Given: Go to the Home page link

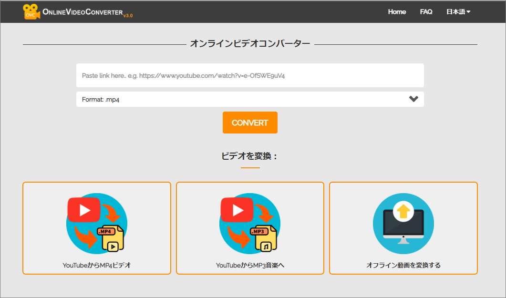Looking at the screenshot, I should coord(397,12).
